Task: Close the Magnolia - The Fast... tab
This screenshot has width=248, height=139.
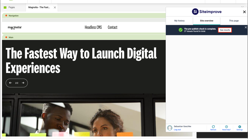Action: (x=55, y=7)
